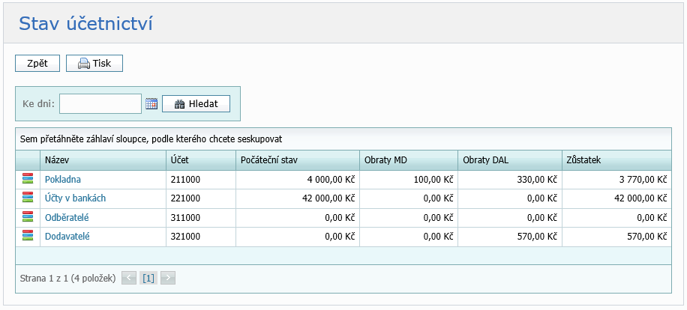Click the Hledat search button
The width and height of the screenshot is (687, 310).
(196, 104)
